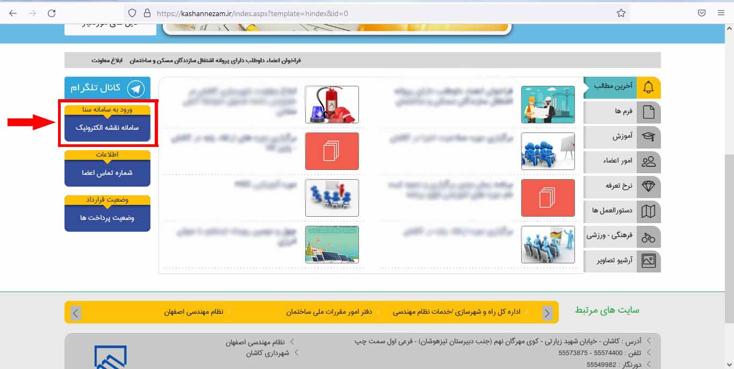This screenshot has width=734, height=369.
Task: Expand the left arrow of related sites carousel
Action: (75, 312)
